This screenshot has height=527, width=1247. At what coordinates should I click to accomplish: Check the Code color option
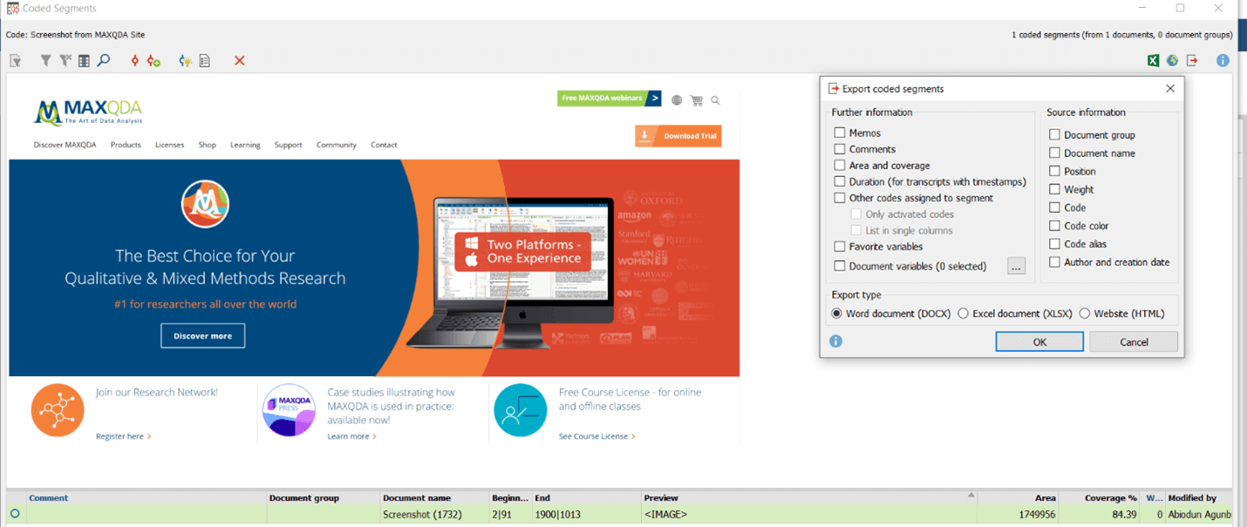coord(1054,226)
